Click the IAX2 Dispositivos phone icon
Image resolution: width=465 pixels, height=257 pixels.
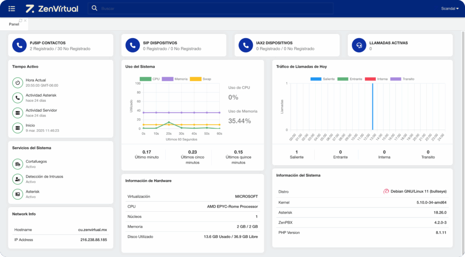(246, 45)
